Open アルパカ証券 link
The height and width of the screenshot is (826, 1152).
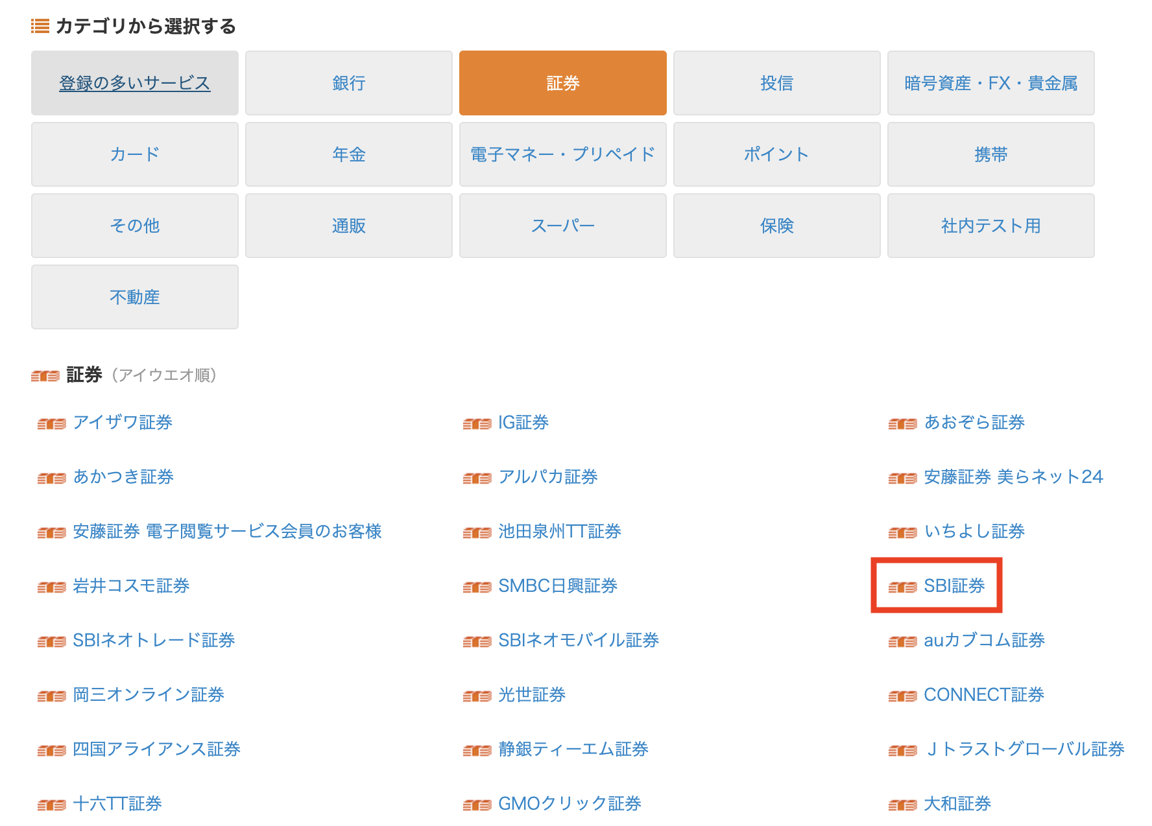tap(548, 477)
